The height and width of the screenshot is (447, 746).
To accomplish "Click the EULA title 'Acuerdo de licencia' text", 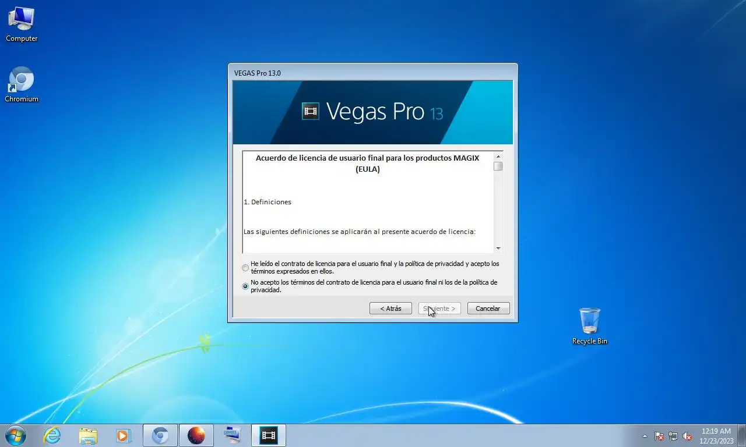I will (x=368, y=164).
